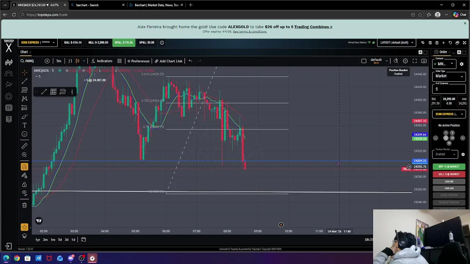Click the logout icon at bottom left
The height and width of the screenshot is (264, 470).
[x=8, y=246]
